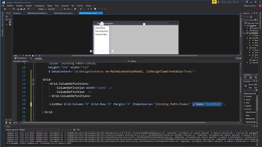Screen dimensions: 262x147
Task: Switch to the MainWindowView.xaml.cs tab
Action: (x=63, y=13)
